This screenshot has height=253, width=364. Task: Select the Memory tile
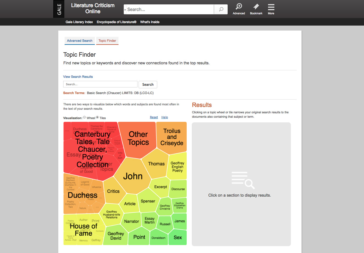coord(83,240)
